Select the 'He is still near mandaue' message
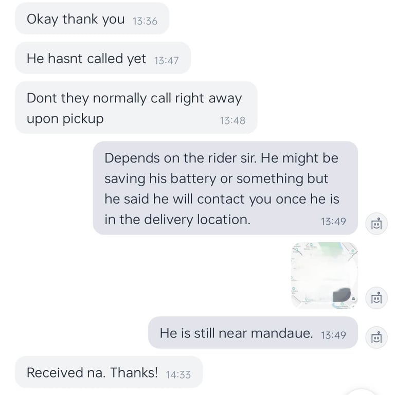This screenshot has height=395, width=395. (x=253, y=333)
